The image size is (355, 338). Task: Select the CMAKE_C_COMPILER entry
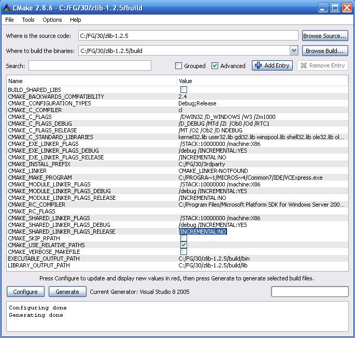pos(35,110)
